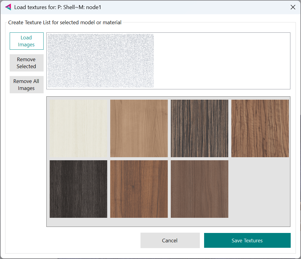Screen dimensions: 301x259
Task: Click the blank gray strip below the texture thumbnails
Action: point(168,222)
